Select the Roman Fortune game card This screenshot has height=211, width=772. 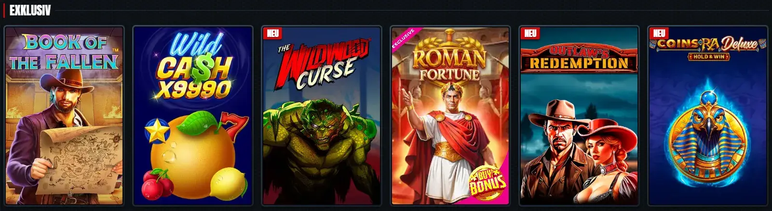[x=450, y=115]
